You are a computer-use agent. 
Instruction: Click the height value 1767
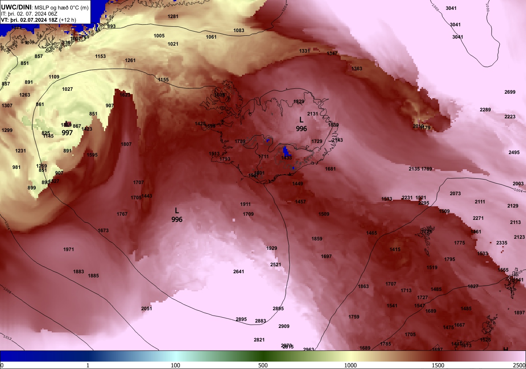(122, 214)
